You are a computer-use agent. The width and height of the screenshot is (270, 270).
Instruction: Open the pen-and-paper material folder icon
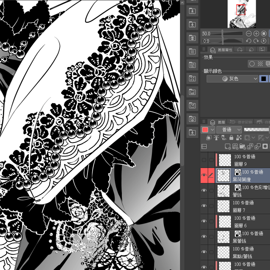pos(192,105)
